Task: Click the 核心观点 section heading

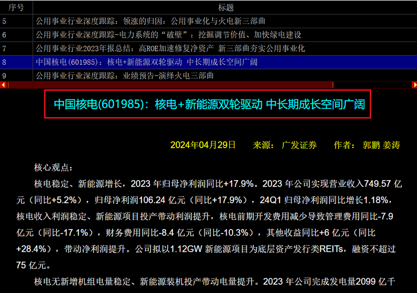Action: point(53,167)
